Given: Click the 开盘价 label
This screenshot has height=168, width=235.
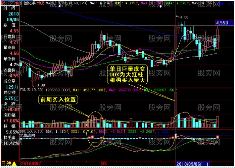Looking at the screenshot, I should [x=9, y=36].
